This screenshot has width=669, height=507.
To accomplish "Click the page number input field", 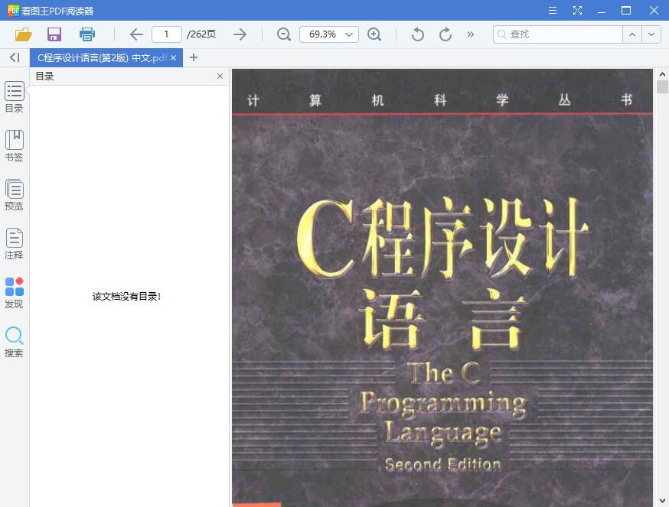I will click(x=166, y=34).
